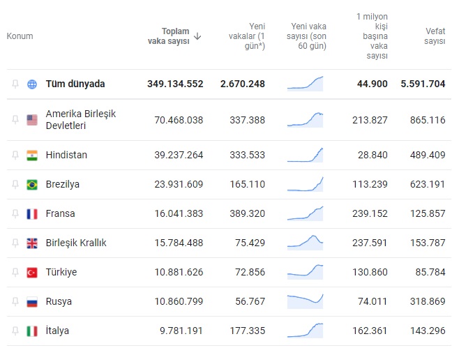The image size is (452, 348).
Task: Open the İtalya country row link
Action: (x=57, y=331)
